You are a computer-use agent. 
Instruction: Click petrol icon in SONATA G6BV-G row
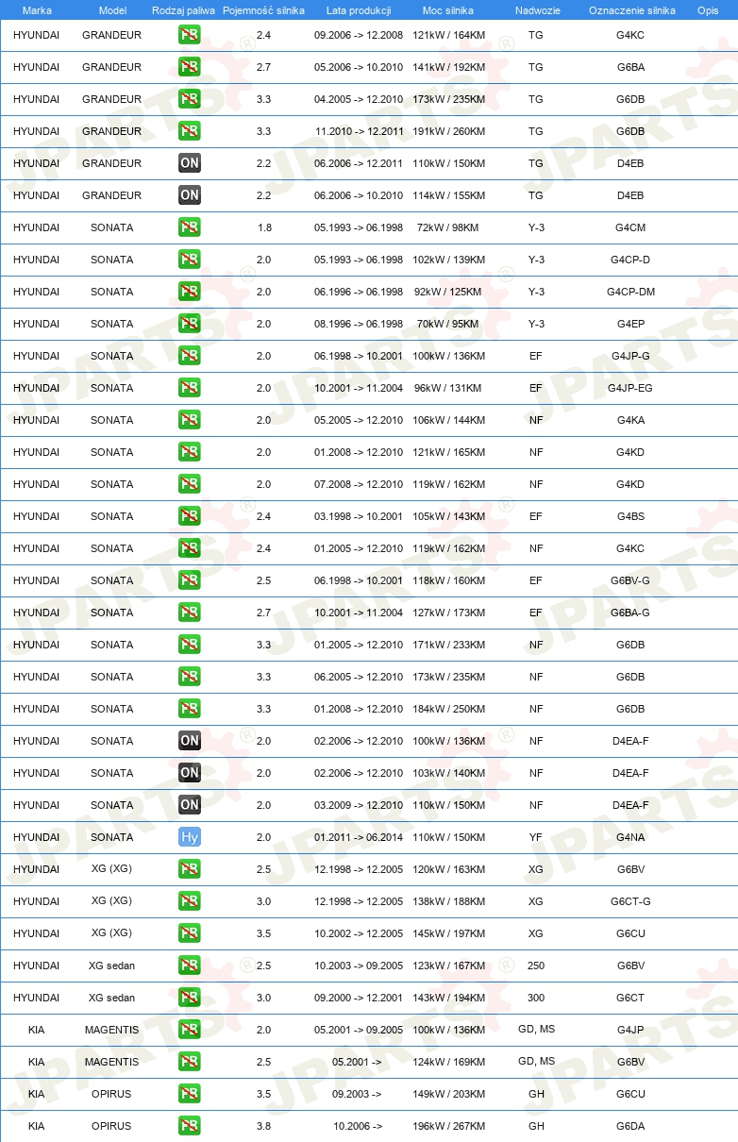(x=190, y=580)
